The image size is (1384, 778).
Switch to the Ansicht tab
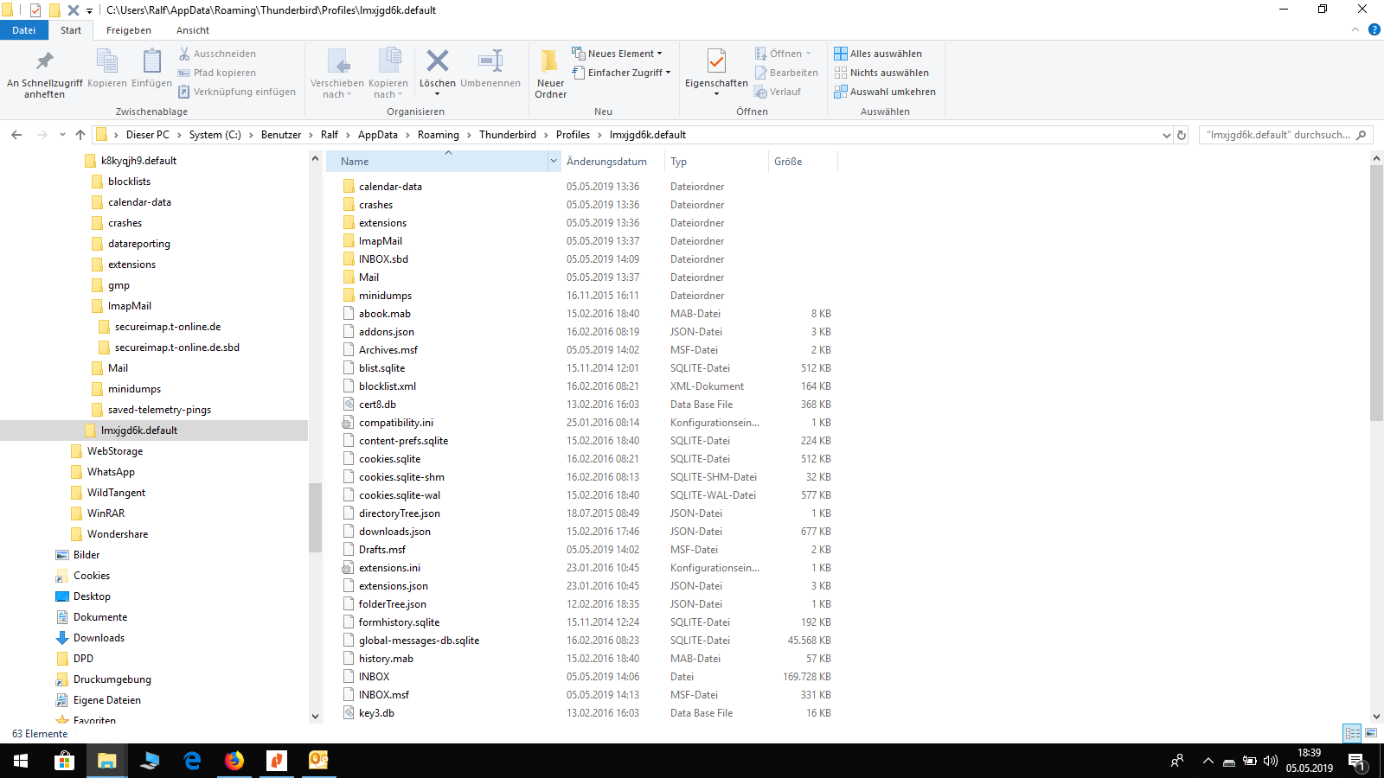(193, 30)
